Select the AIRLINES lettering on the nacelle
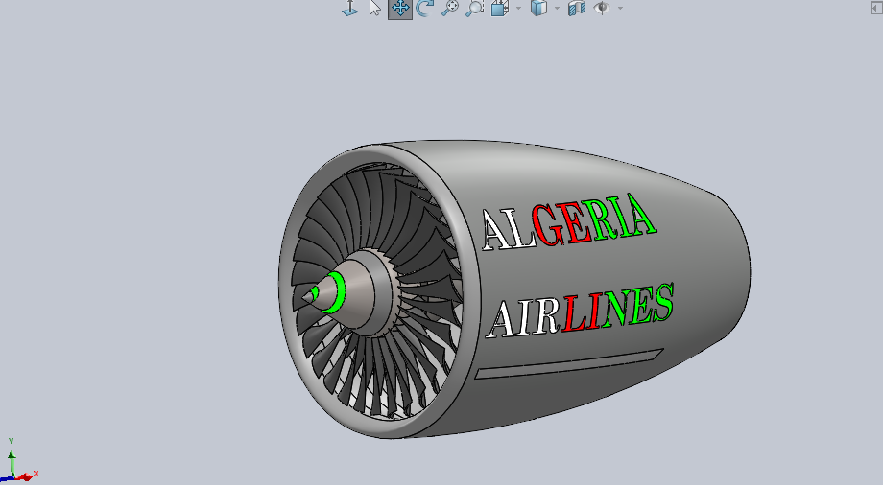This screenshot has height=485, width=883. tap(580, 311)
